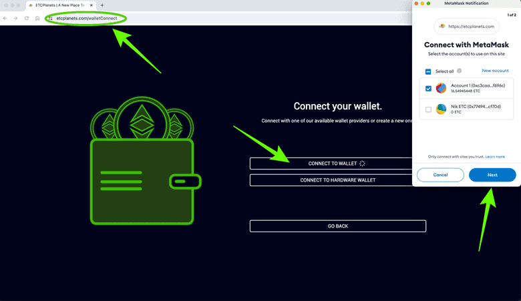Click Connect to Hardware Wallet button
This screenshot has width=521, height=301.
coord(337,180)
